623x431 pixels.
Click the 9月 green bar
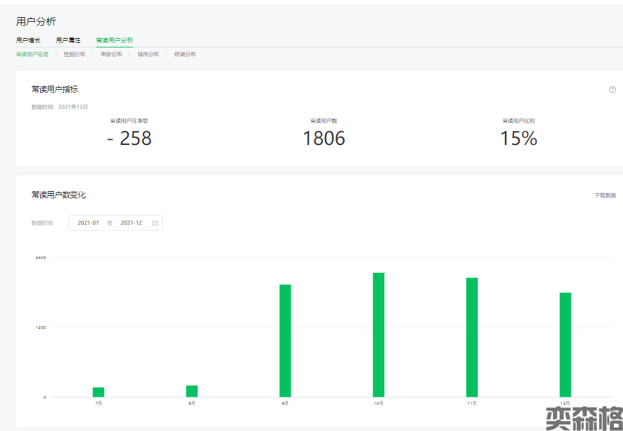coord(285,341)
